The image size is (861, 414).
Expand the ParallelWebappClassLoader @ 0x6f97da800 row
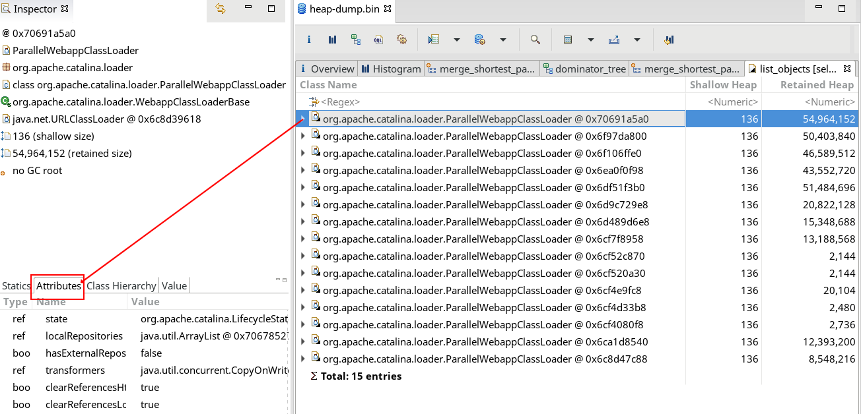tap(303, 136)
